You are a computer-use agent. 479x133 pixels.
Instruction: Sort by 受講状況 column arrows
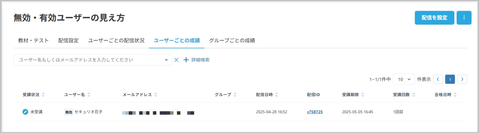(43, 95)
